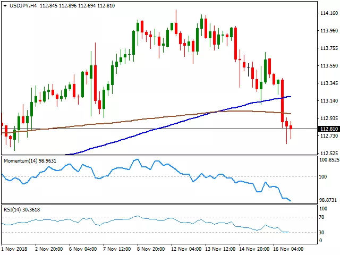Click the Momentum(14) indicator label
This screenshot has width=340, height=255.
coord(22,160)
